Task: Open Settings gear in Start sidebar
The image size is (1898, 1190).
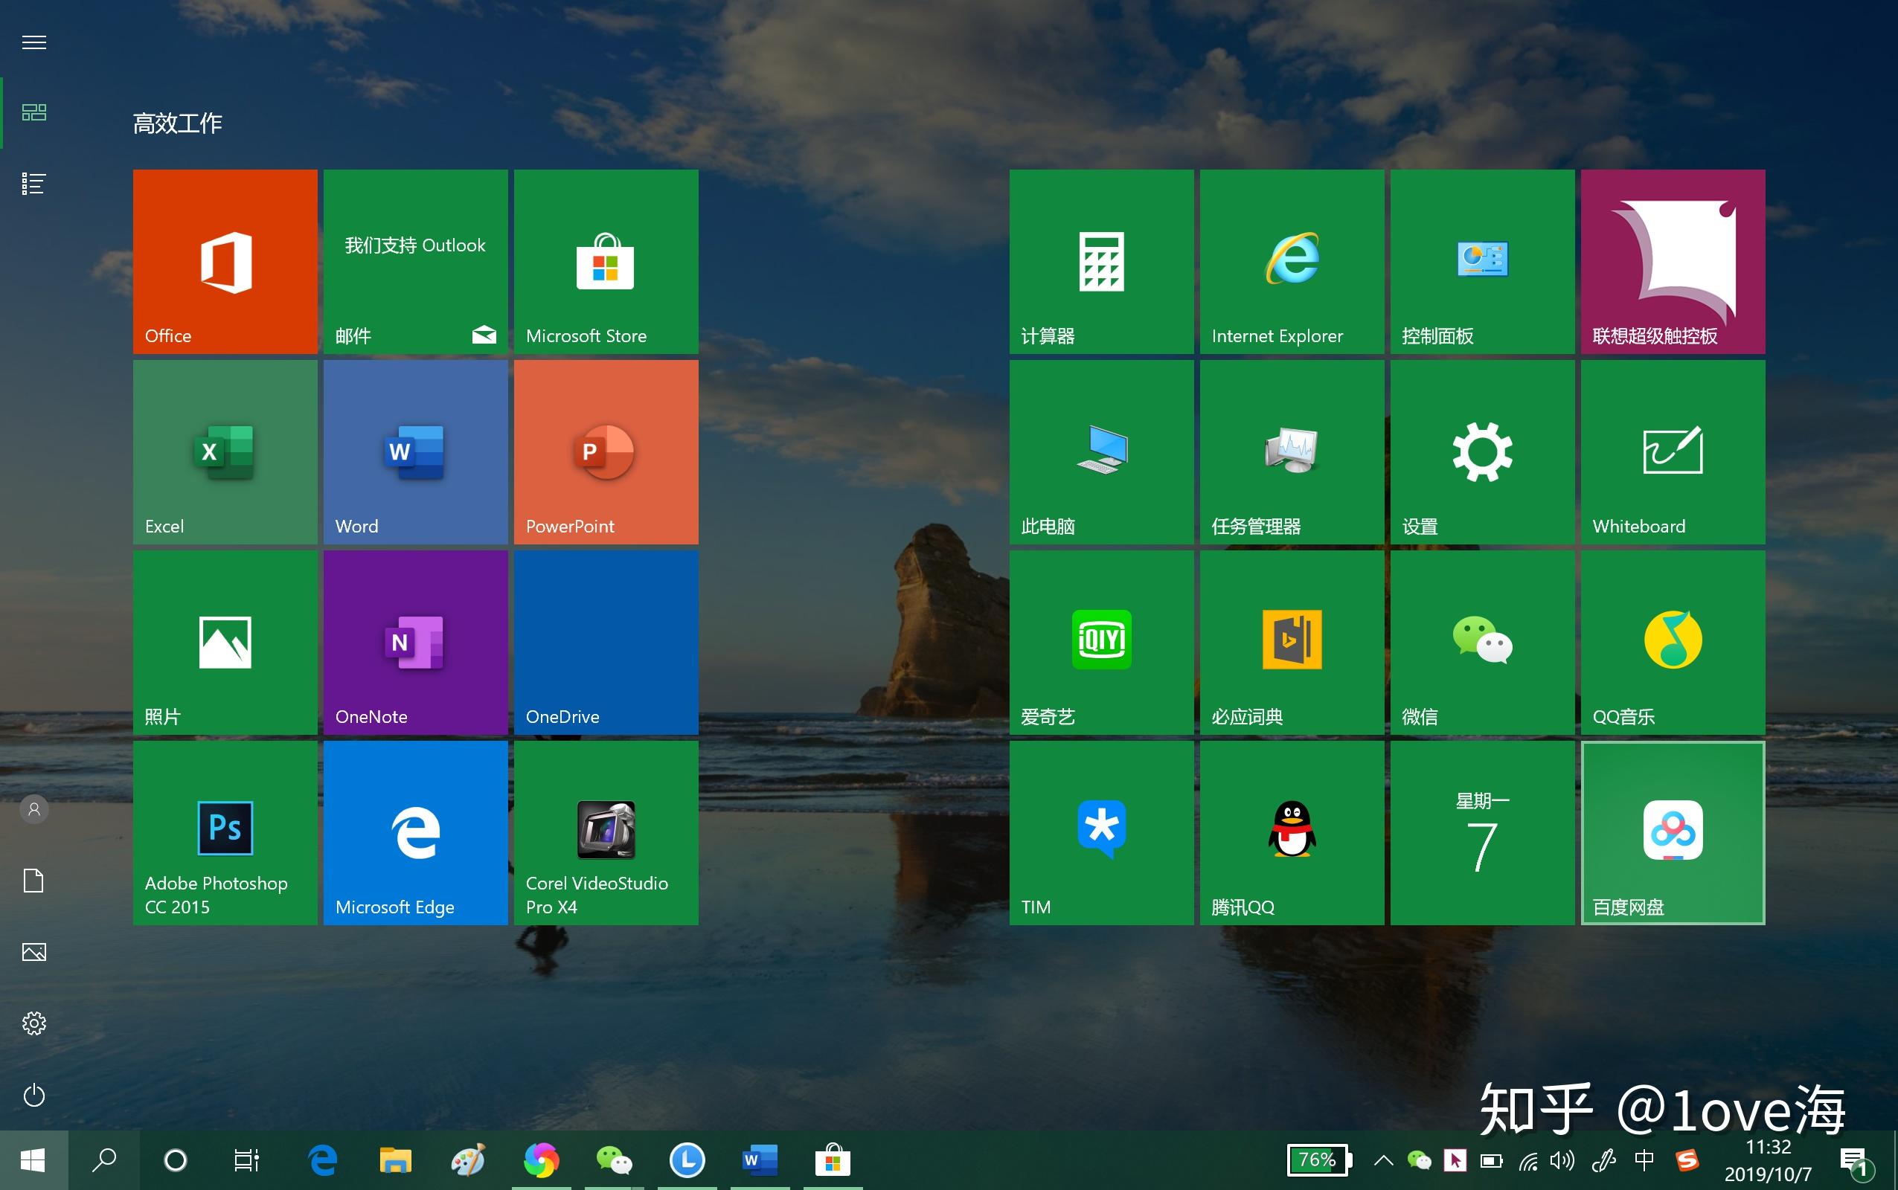Action: click(33, 1023)
